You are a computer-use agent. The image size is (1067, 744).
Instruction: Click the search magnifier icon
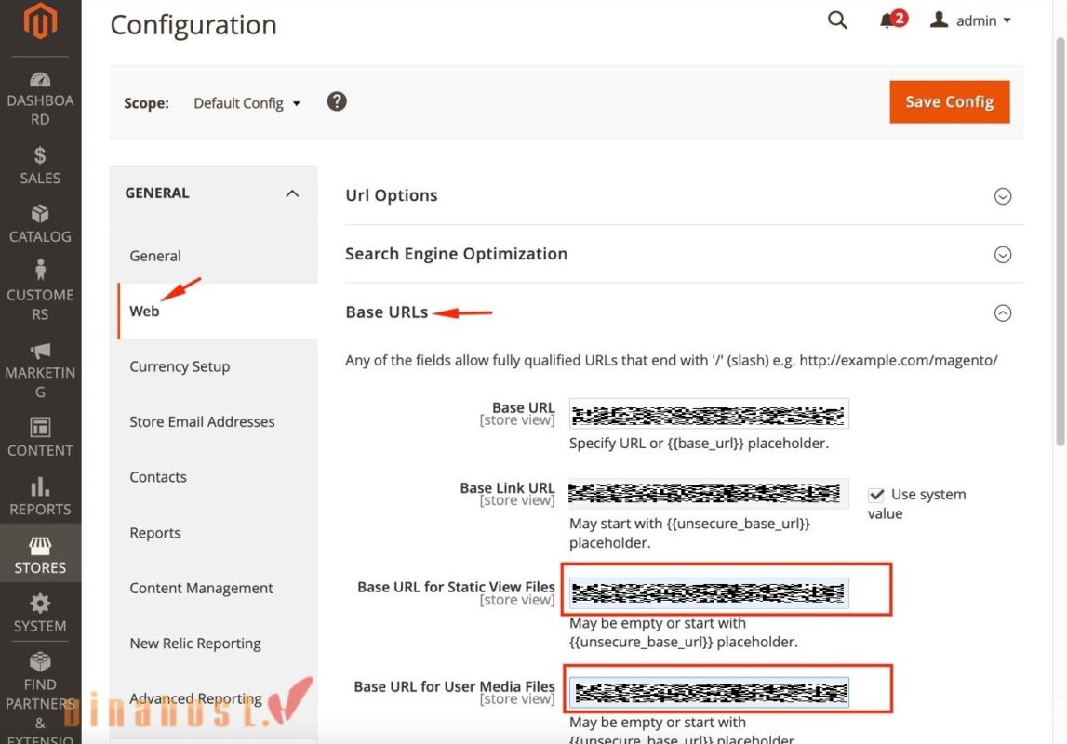pos(837,20)
